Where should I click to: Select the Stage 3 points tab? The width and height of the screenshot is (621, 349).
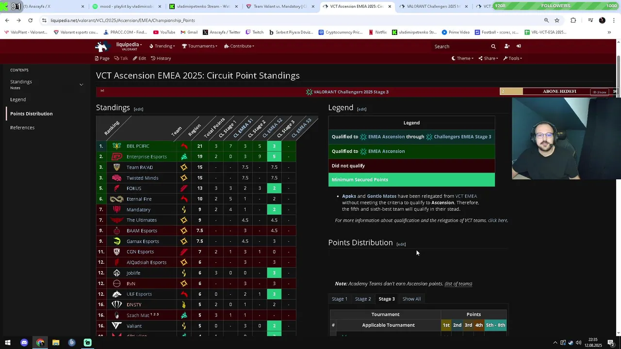point(387,299)
